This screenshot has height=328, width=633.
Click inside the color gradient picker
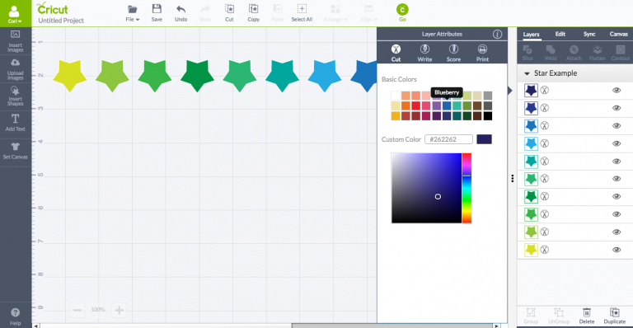click(x=426, y=188)
